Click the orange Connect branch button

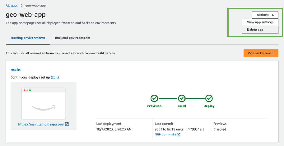tap(261, 53)
